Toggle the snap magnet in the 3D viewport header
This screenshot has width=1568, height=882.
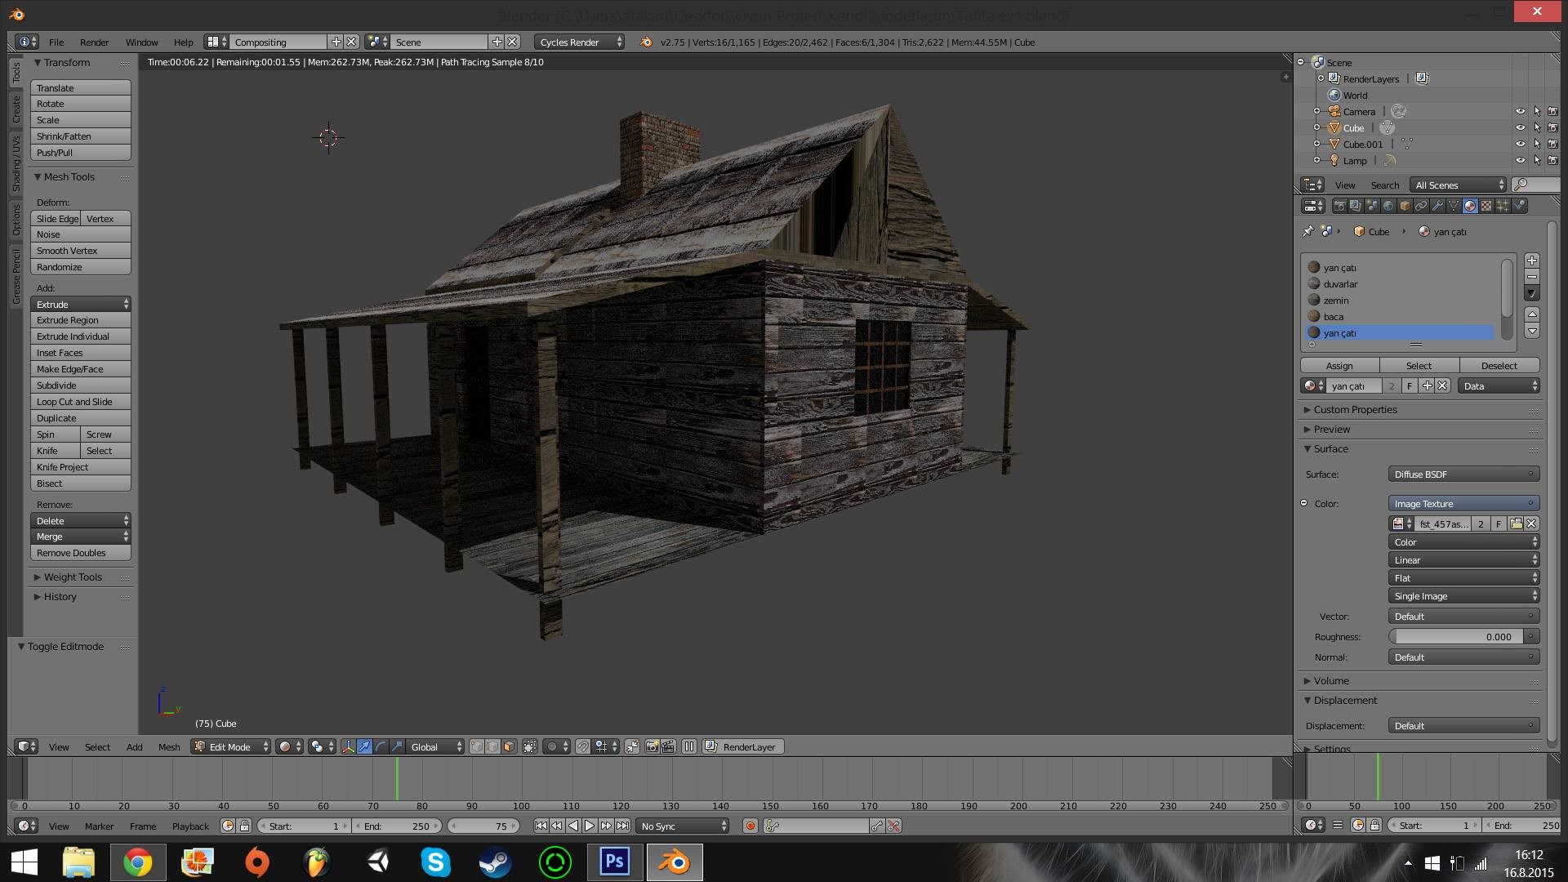pyautogui.click(x=582, y=746)
